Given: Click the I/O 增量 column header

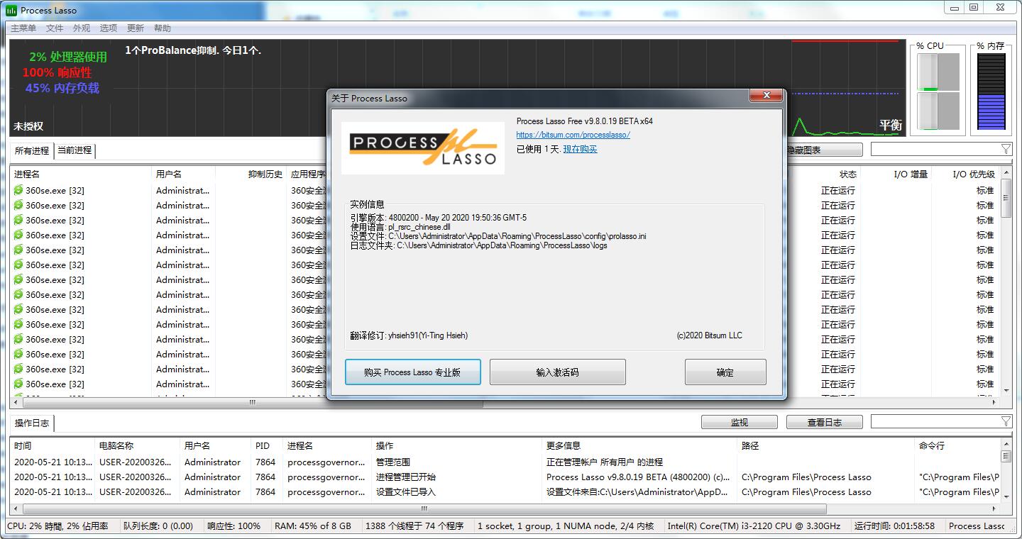Looking at the screenshot, I should coord(896,174).
